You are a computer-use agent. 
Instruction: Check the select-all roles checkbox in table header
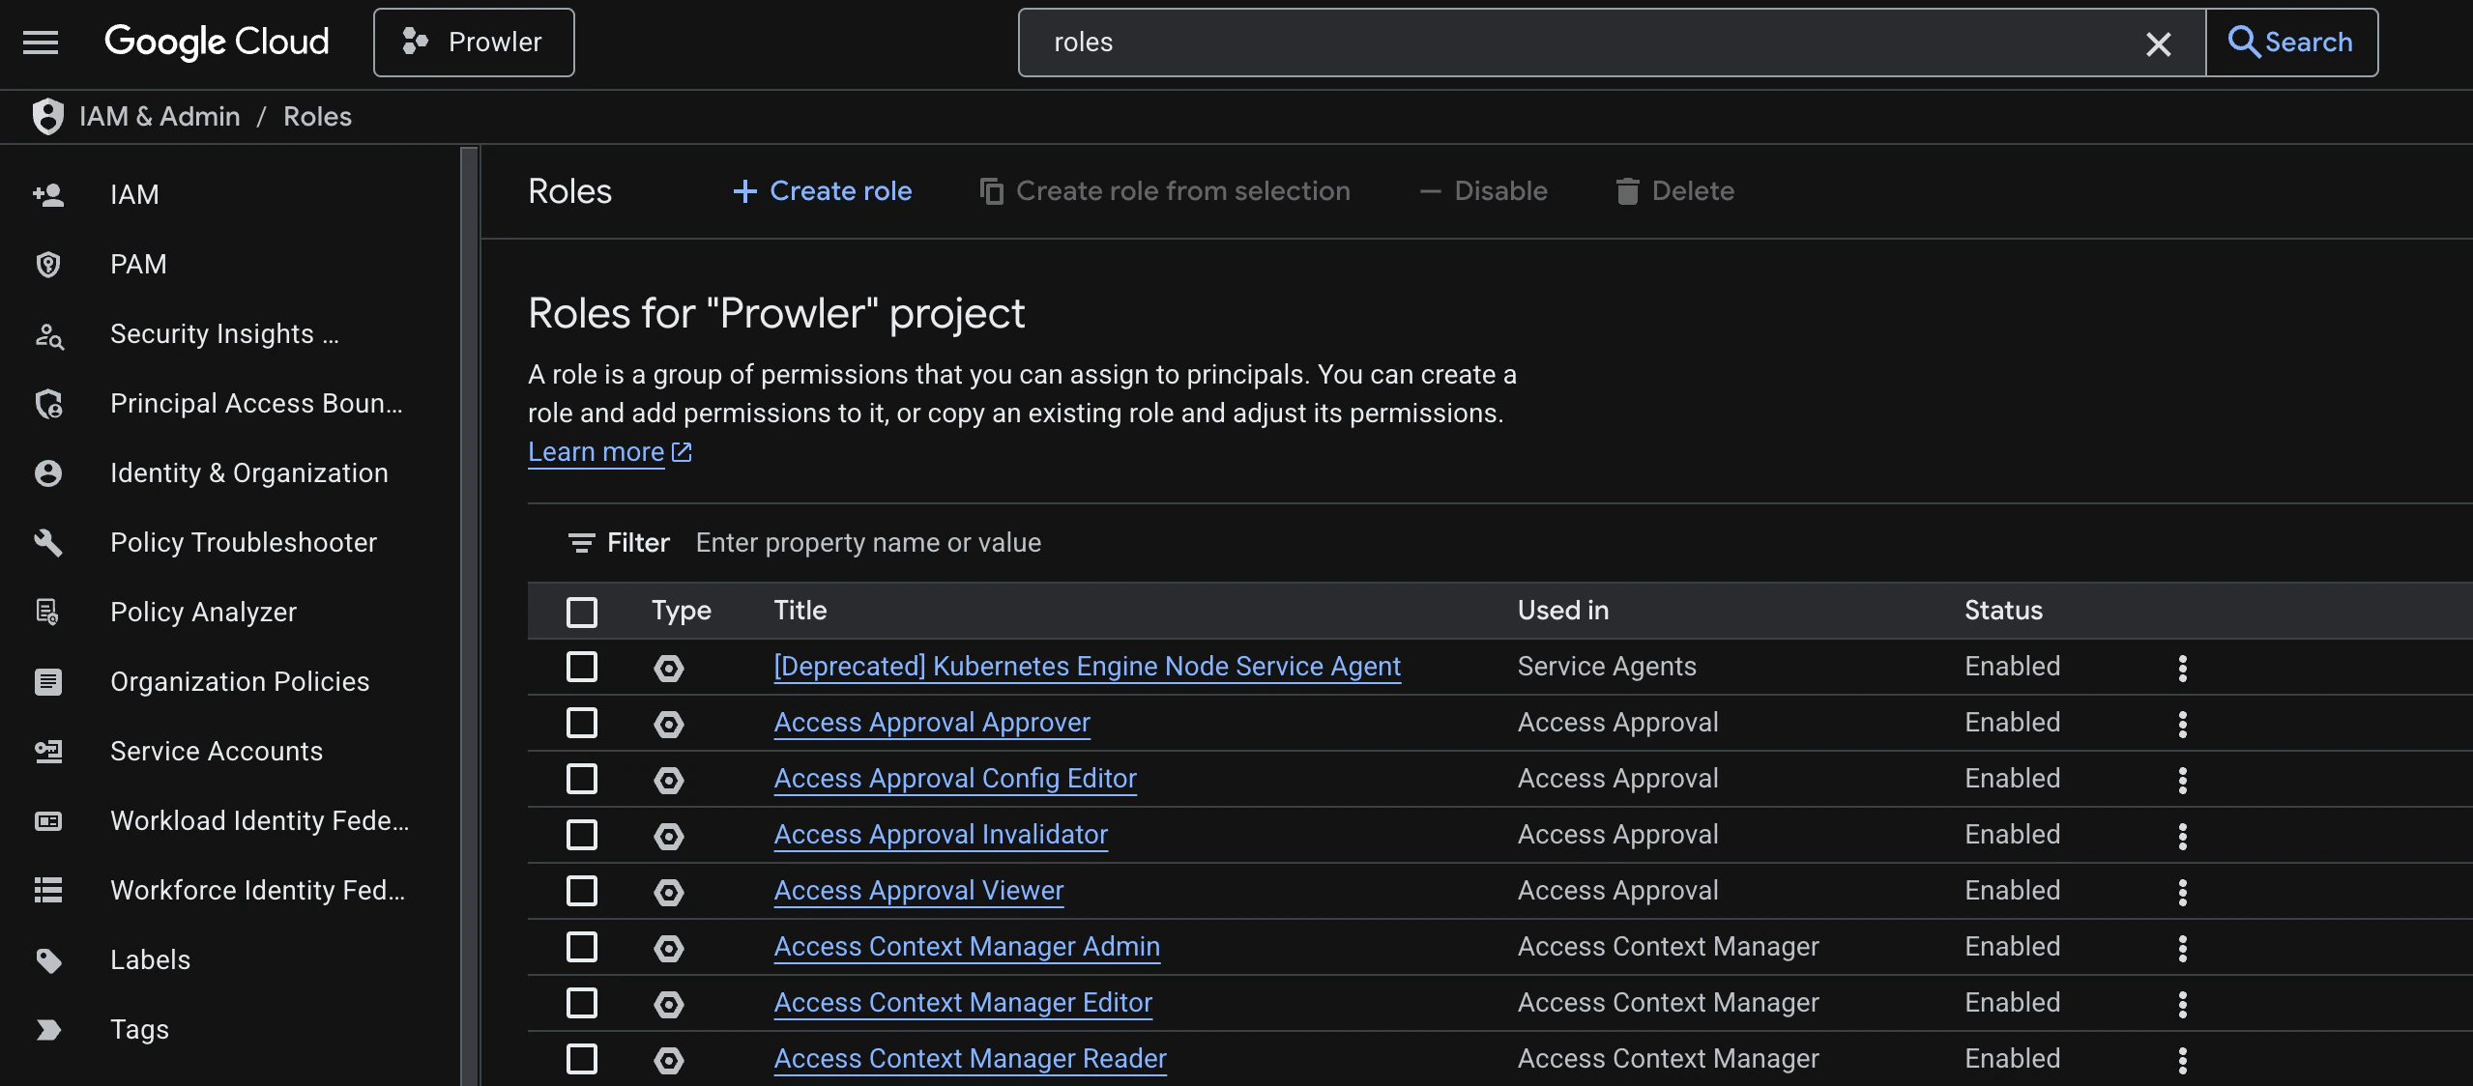[582, 611]
